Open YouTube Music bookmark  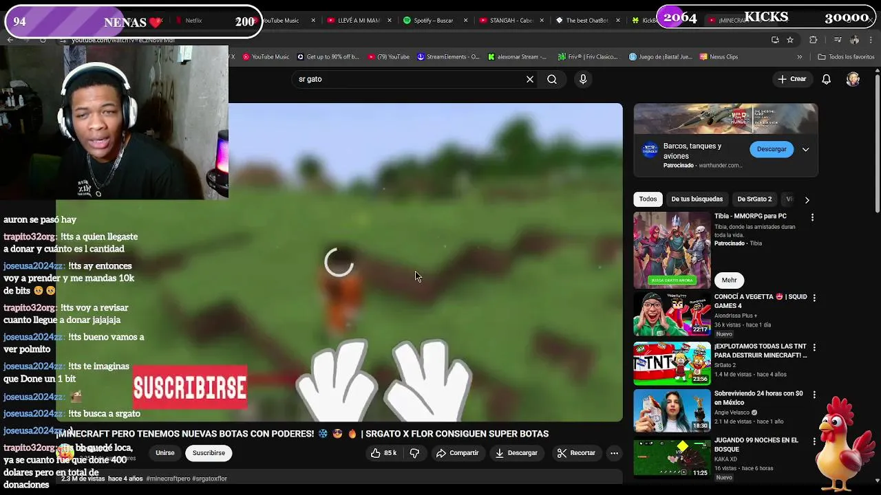265,57
